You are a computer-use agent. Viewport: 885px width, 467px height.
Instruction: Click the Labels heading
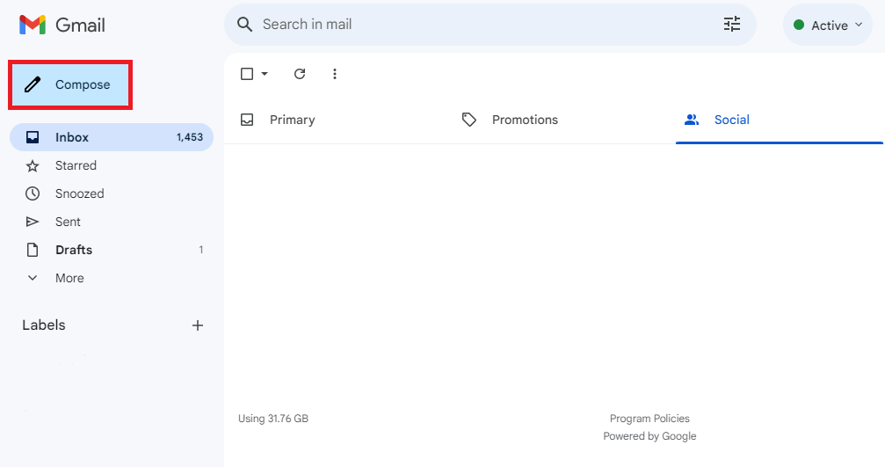point(43,325)
